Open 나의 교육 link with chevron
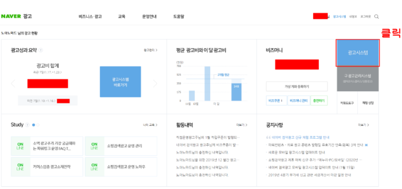 coord(150,125)
